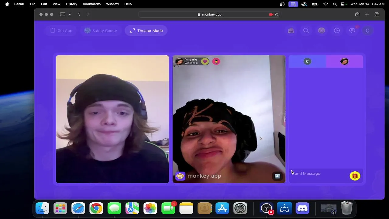
Task: Open Wi-Fi status menu
Action: (x=326, y=4)
